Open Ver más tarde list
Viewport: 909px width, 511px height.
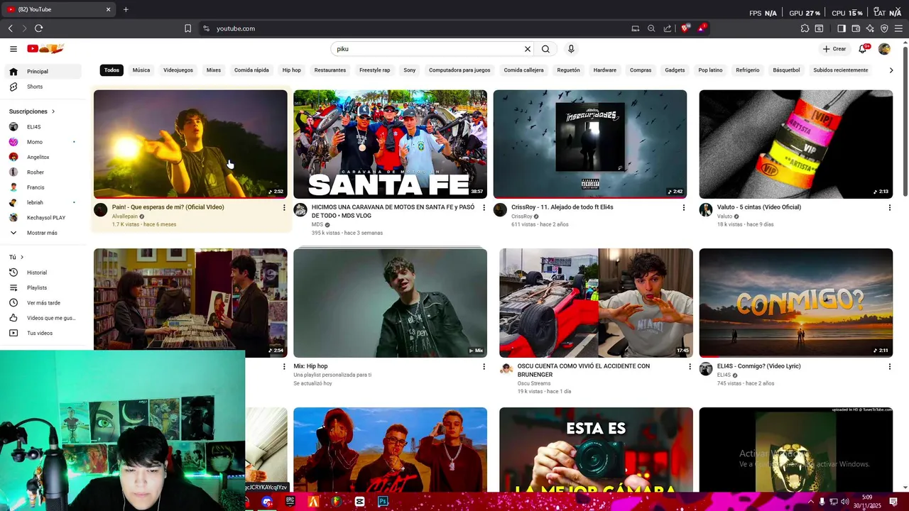tap(45, 303)
